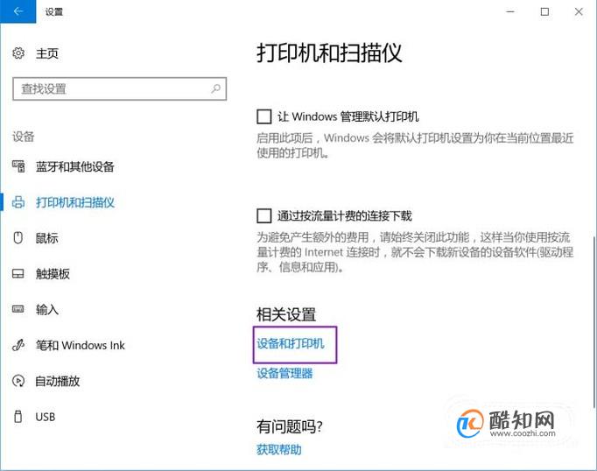Select 蓝牙和其他设备 in sidebar
Viewport: 597px width, 471px height.
click(x=75, y=166)
